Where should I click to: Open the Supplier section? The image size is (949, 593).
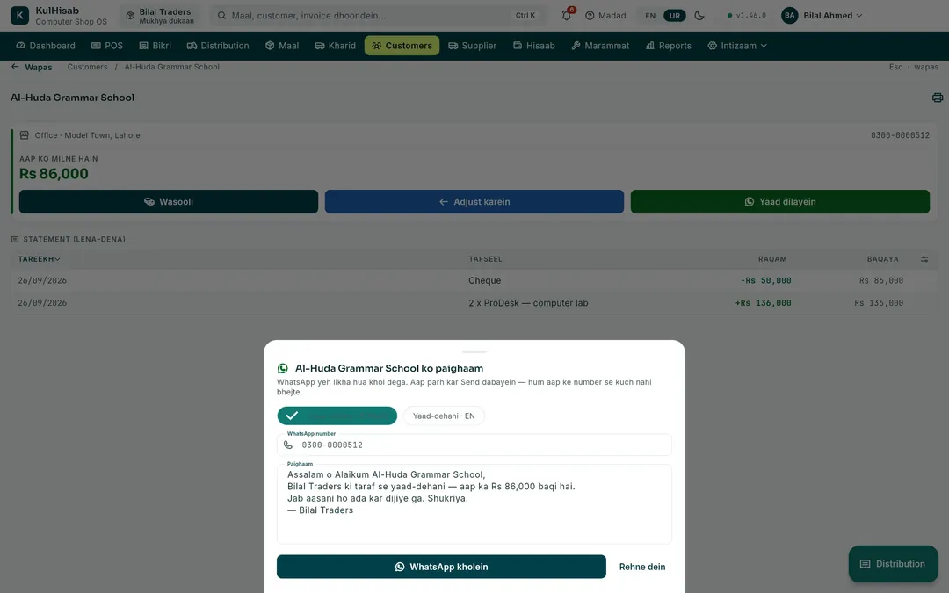coord(472,46)
